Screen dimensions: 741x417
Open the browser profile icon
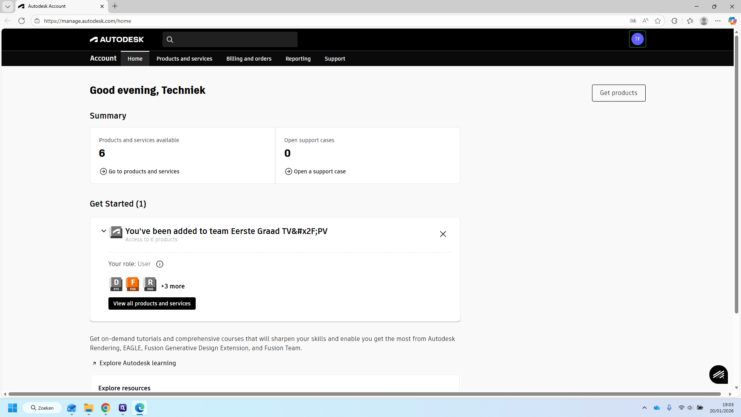[x=704, y=21]
